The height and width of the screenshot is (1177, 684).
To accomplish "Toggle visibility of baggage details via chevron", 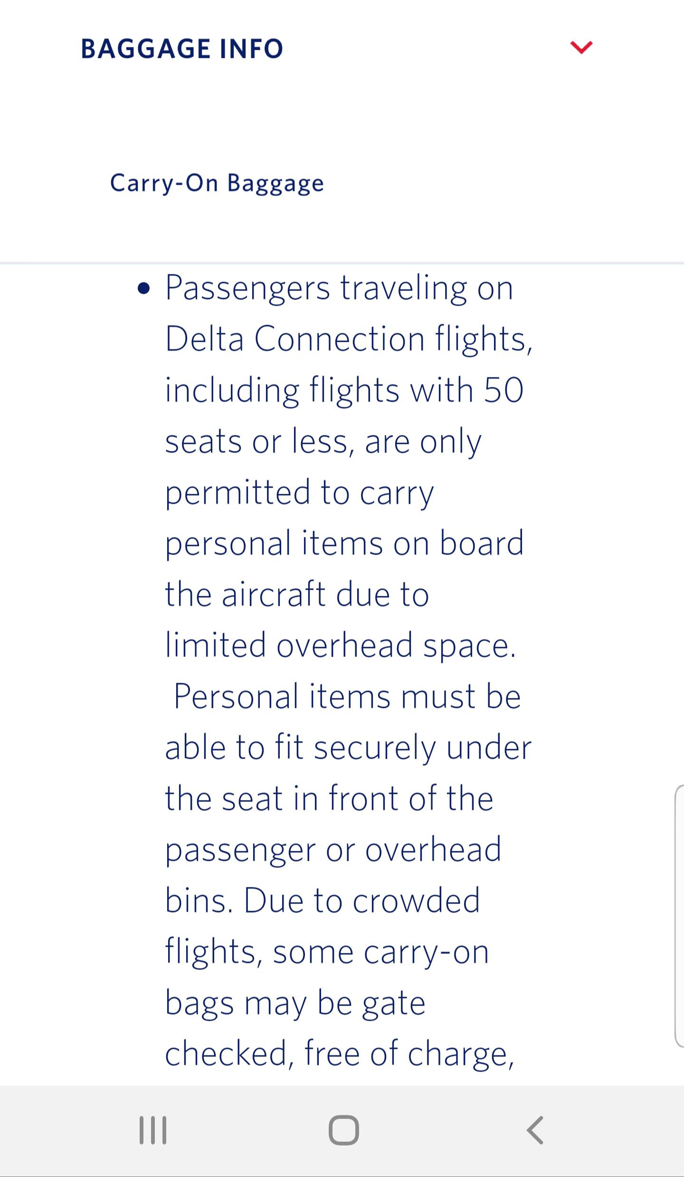I will click(582, 47).
